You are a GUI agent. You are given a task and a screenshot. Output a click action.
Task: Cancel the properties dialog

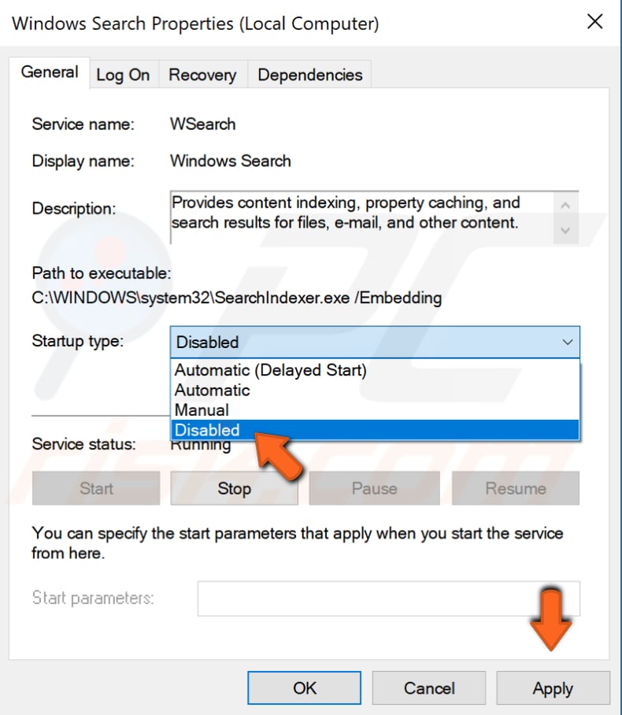428,687
